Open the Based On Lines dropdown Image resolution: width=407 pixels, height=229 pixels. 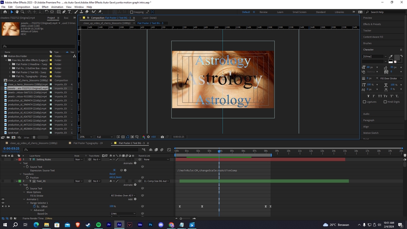(x=123, y=214)
